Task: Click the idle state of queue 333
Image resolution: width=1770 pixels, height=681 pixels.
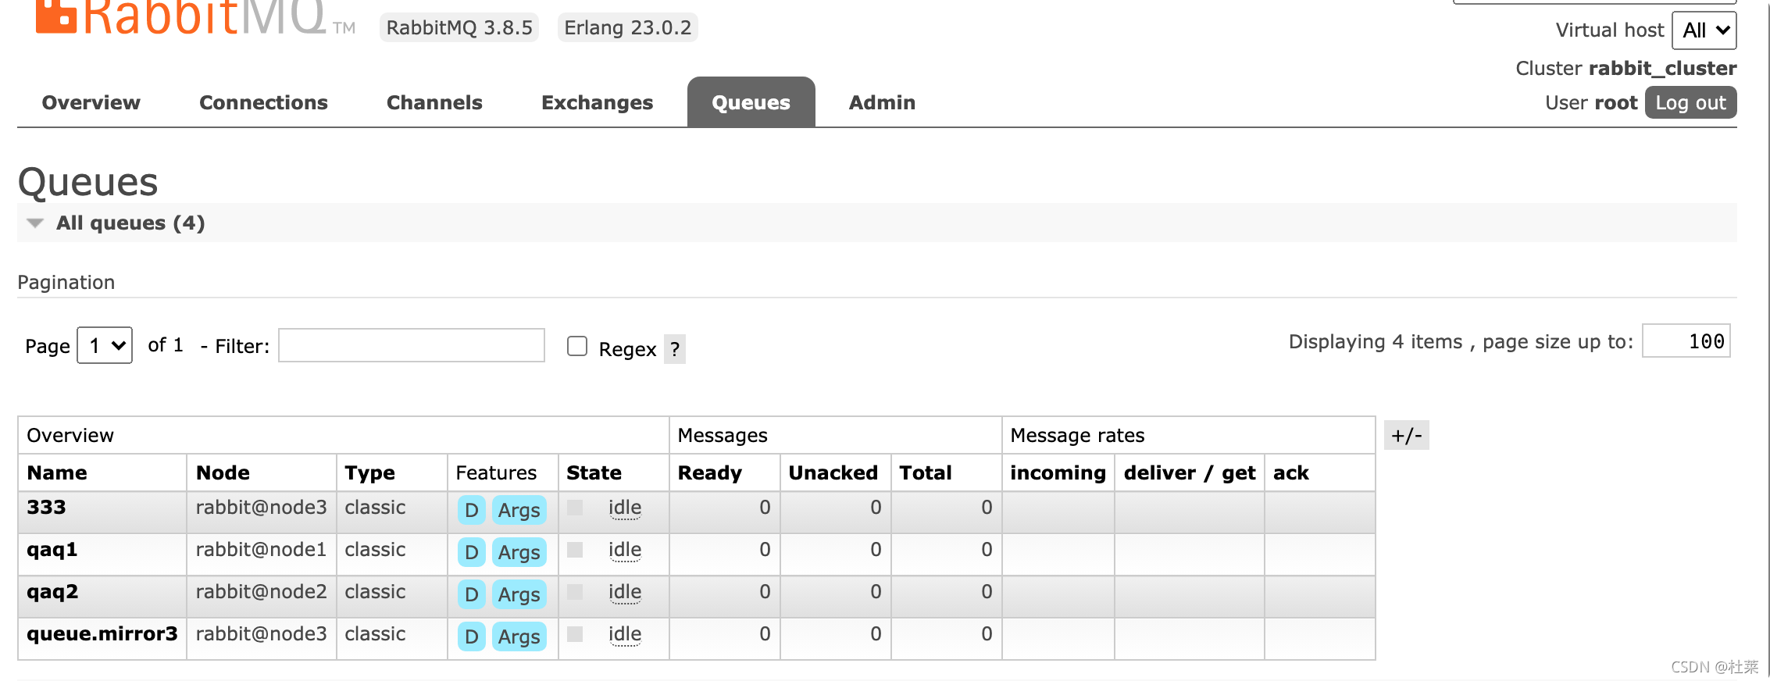Action: click(x=625, y=508)
